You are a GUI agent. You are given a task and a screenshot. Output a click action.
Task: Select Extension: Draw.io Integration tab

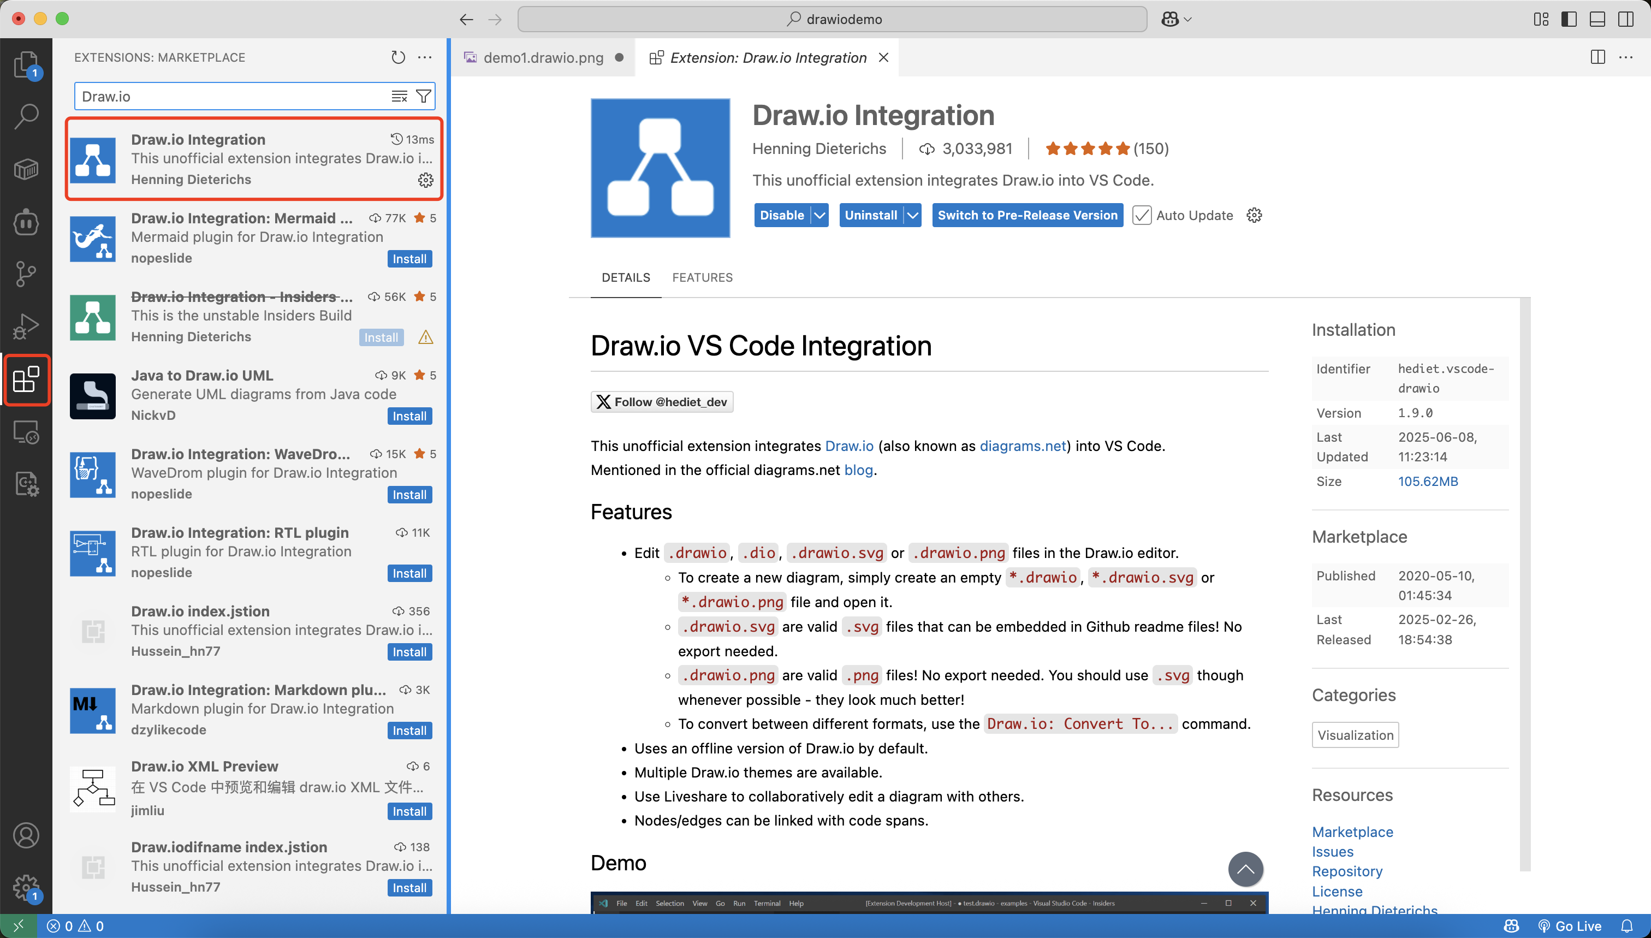[767, 57]
